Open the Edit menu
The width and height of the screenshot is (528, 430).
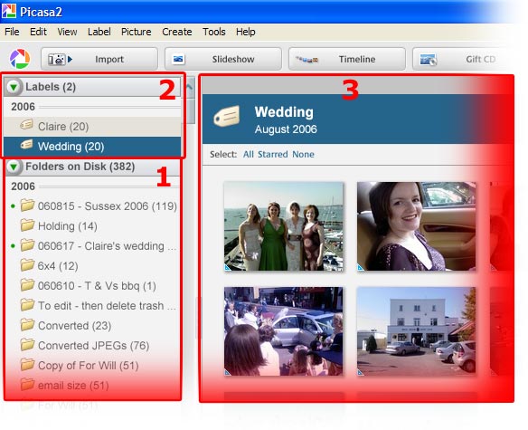point(38,32)
